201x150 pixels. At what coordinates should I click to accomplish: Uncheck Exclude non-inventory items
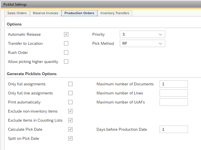(70, 111)
